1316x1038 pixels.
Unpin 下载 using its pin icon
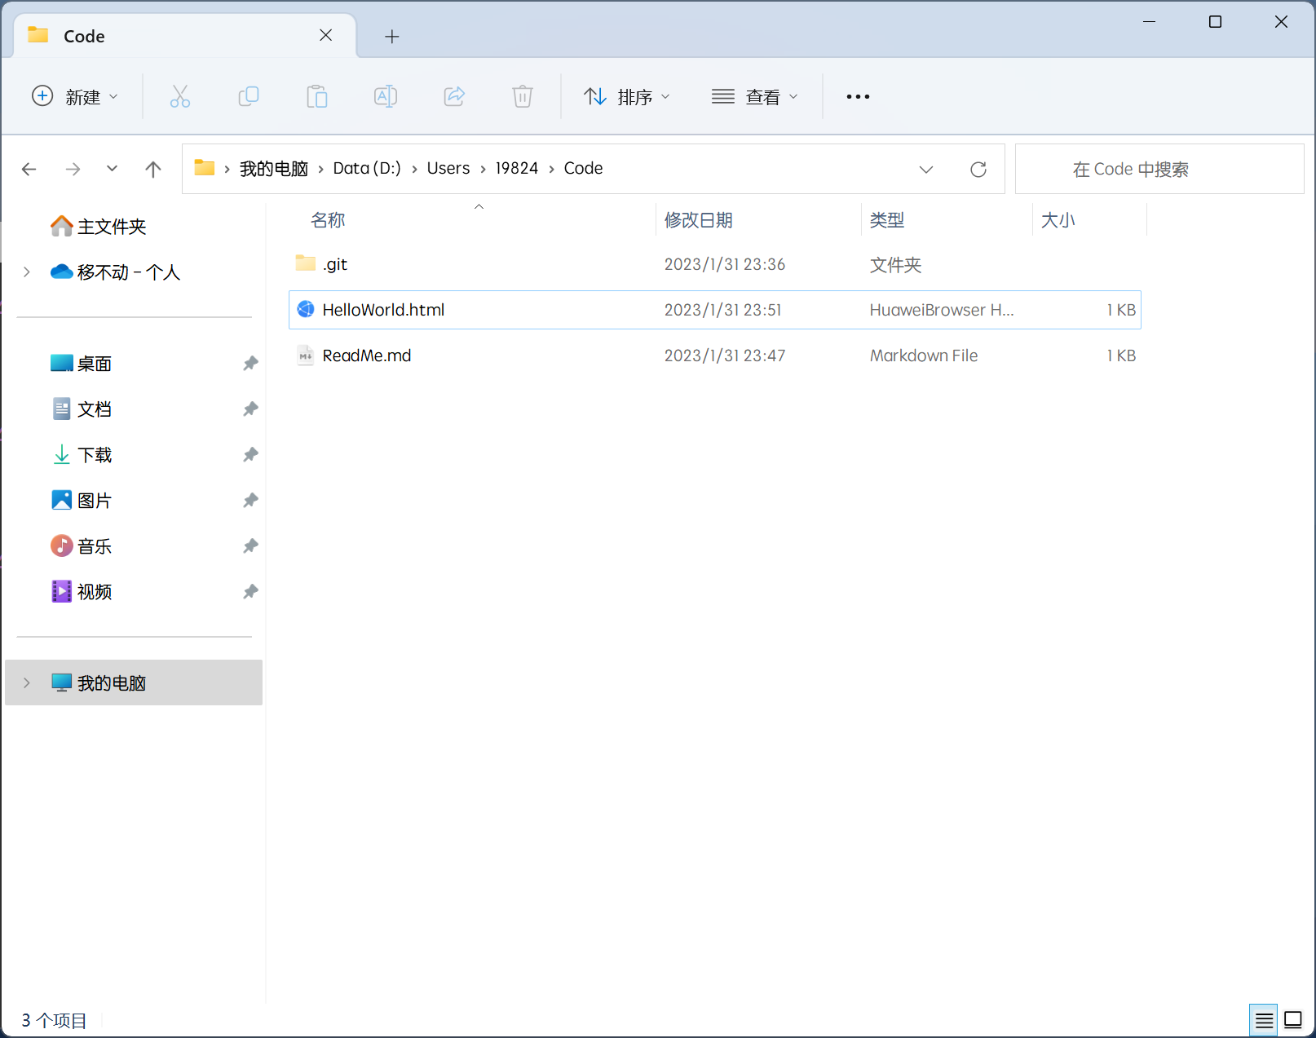[x=250, y=454]
